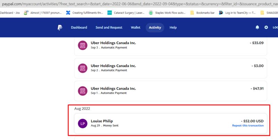Click Repeat this transaction link
The height and width of the screenshot is (140, 278).
(x=248, y=125)
